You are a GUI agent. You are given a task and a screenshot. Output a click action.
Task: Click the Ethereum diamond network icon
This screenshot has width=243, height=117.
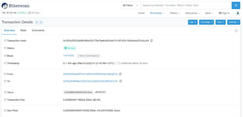[x=238, y=13]
